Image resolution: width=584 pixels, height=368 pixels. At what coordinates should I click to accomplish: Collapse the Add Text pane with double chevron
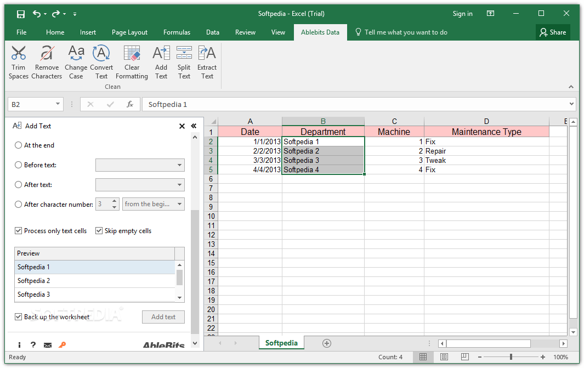tap(194, 126)
